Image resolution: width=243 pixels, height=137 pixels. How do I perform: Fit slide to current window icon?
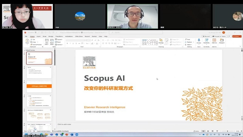point(241,131)
